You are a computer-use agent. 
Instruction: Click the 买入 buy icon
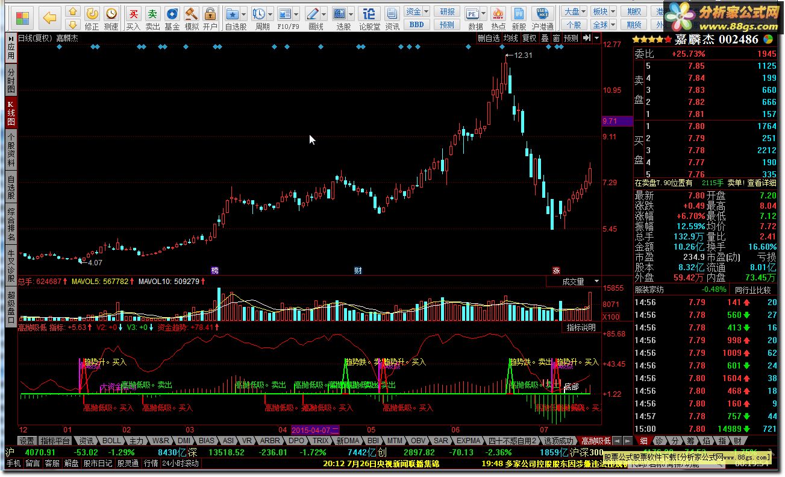coord(133,18)
